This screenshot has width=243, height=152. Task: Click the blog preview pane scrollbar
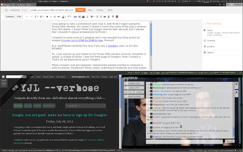[x=120, y=112]
